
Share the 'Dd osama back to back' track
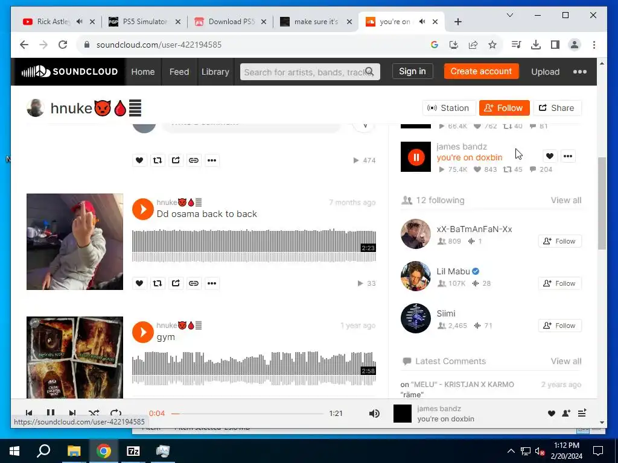pyautogui.click(x=176, y=283)
